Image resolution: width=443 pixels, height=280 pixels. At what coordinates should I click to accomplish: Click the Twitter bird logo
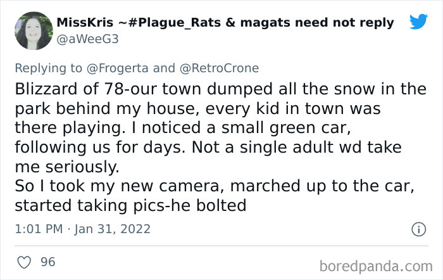click(418, 22)
